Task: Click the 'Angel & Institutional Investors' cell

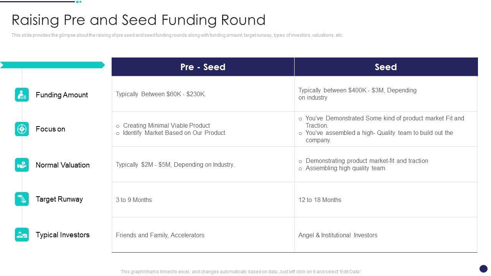Action: [338, 235]
